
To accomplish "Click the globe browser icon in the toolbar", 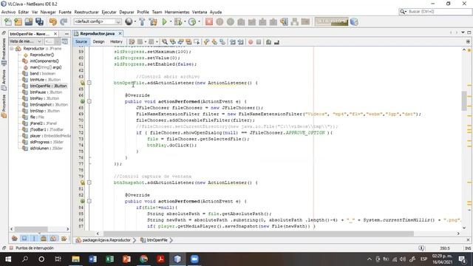I will [x=129, y=21].
